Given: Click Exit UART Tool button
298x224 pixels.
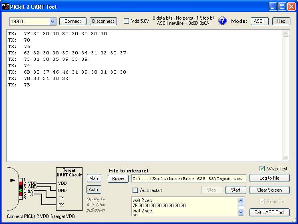Looking at the screenshot, I should click(x=269, y=212).
